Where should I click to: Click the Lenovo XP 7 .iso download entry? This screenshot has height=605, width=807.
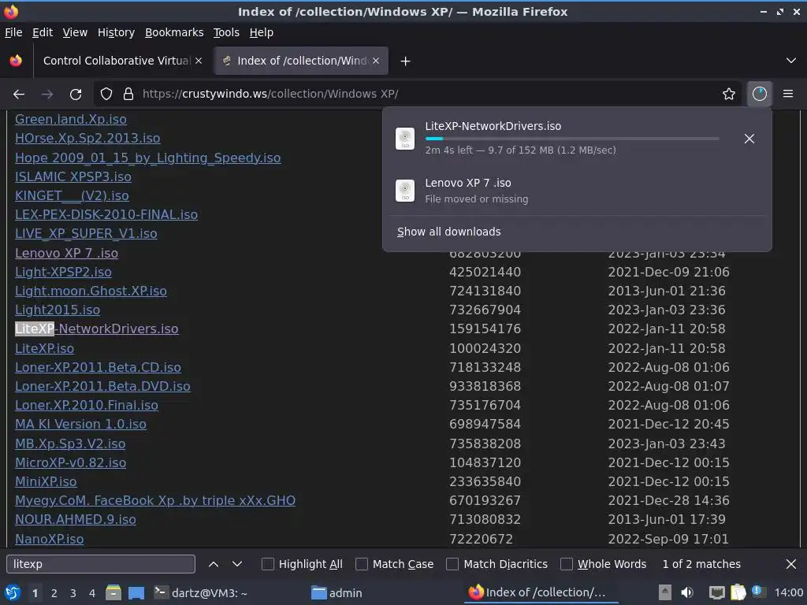tap(577, 191)
